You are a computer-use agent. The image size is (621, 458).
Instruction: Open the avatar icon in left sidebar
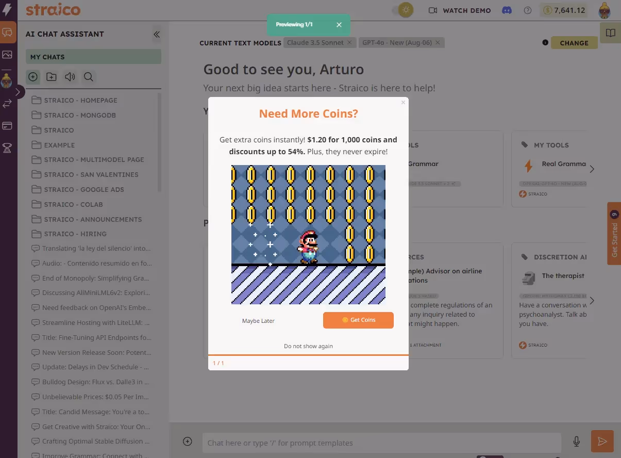click(7, 81)
